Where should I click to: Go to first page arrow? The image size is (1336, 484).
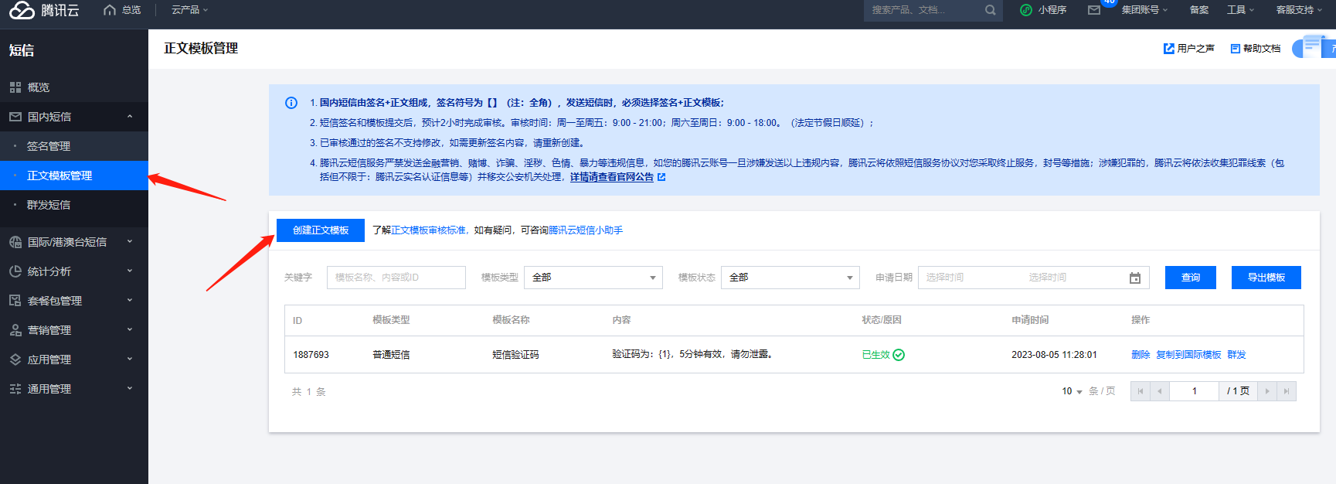pyautogui.click(x=1141, y=391)
